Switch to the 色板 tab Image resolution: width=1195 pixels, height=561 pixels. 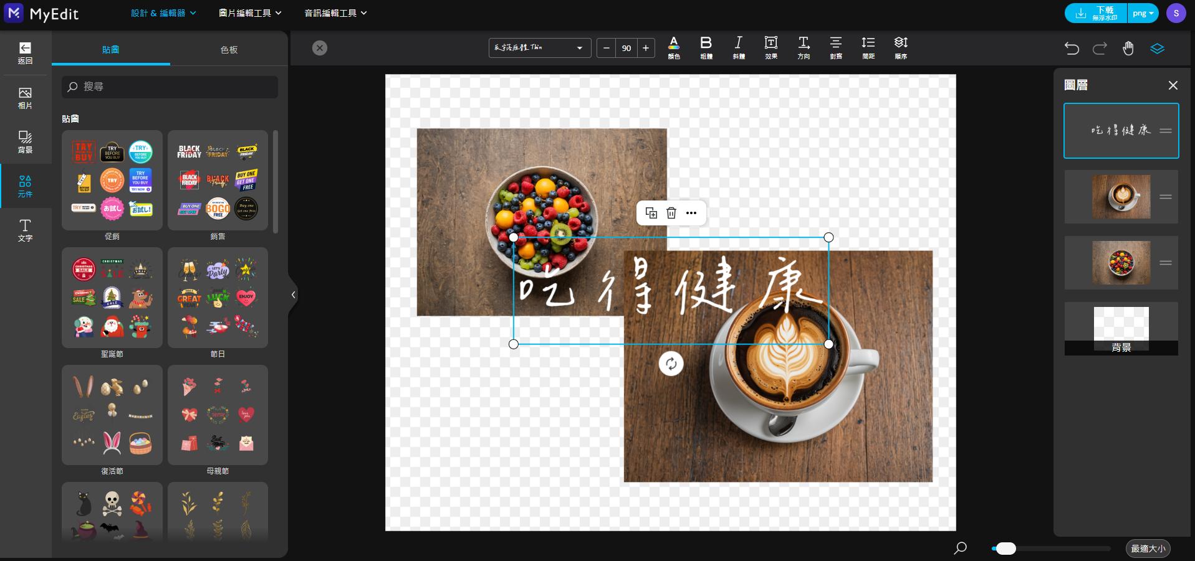[229, 50]
